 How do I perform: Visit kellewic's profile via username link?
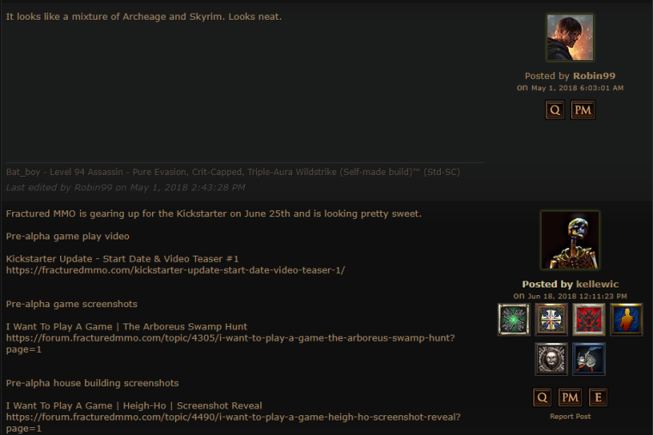tap(597, 284)
